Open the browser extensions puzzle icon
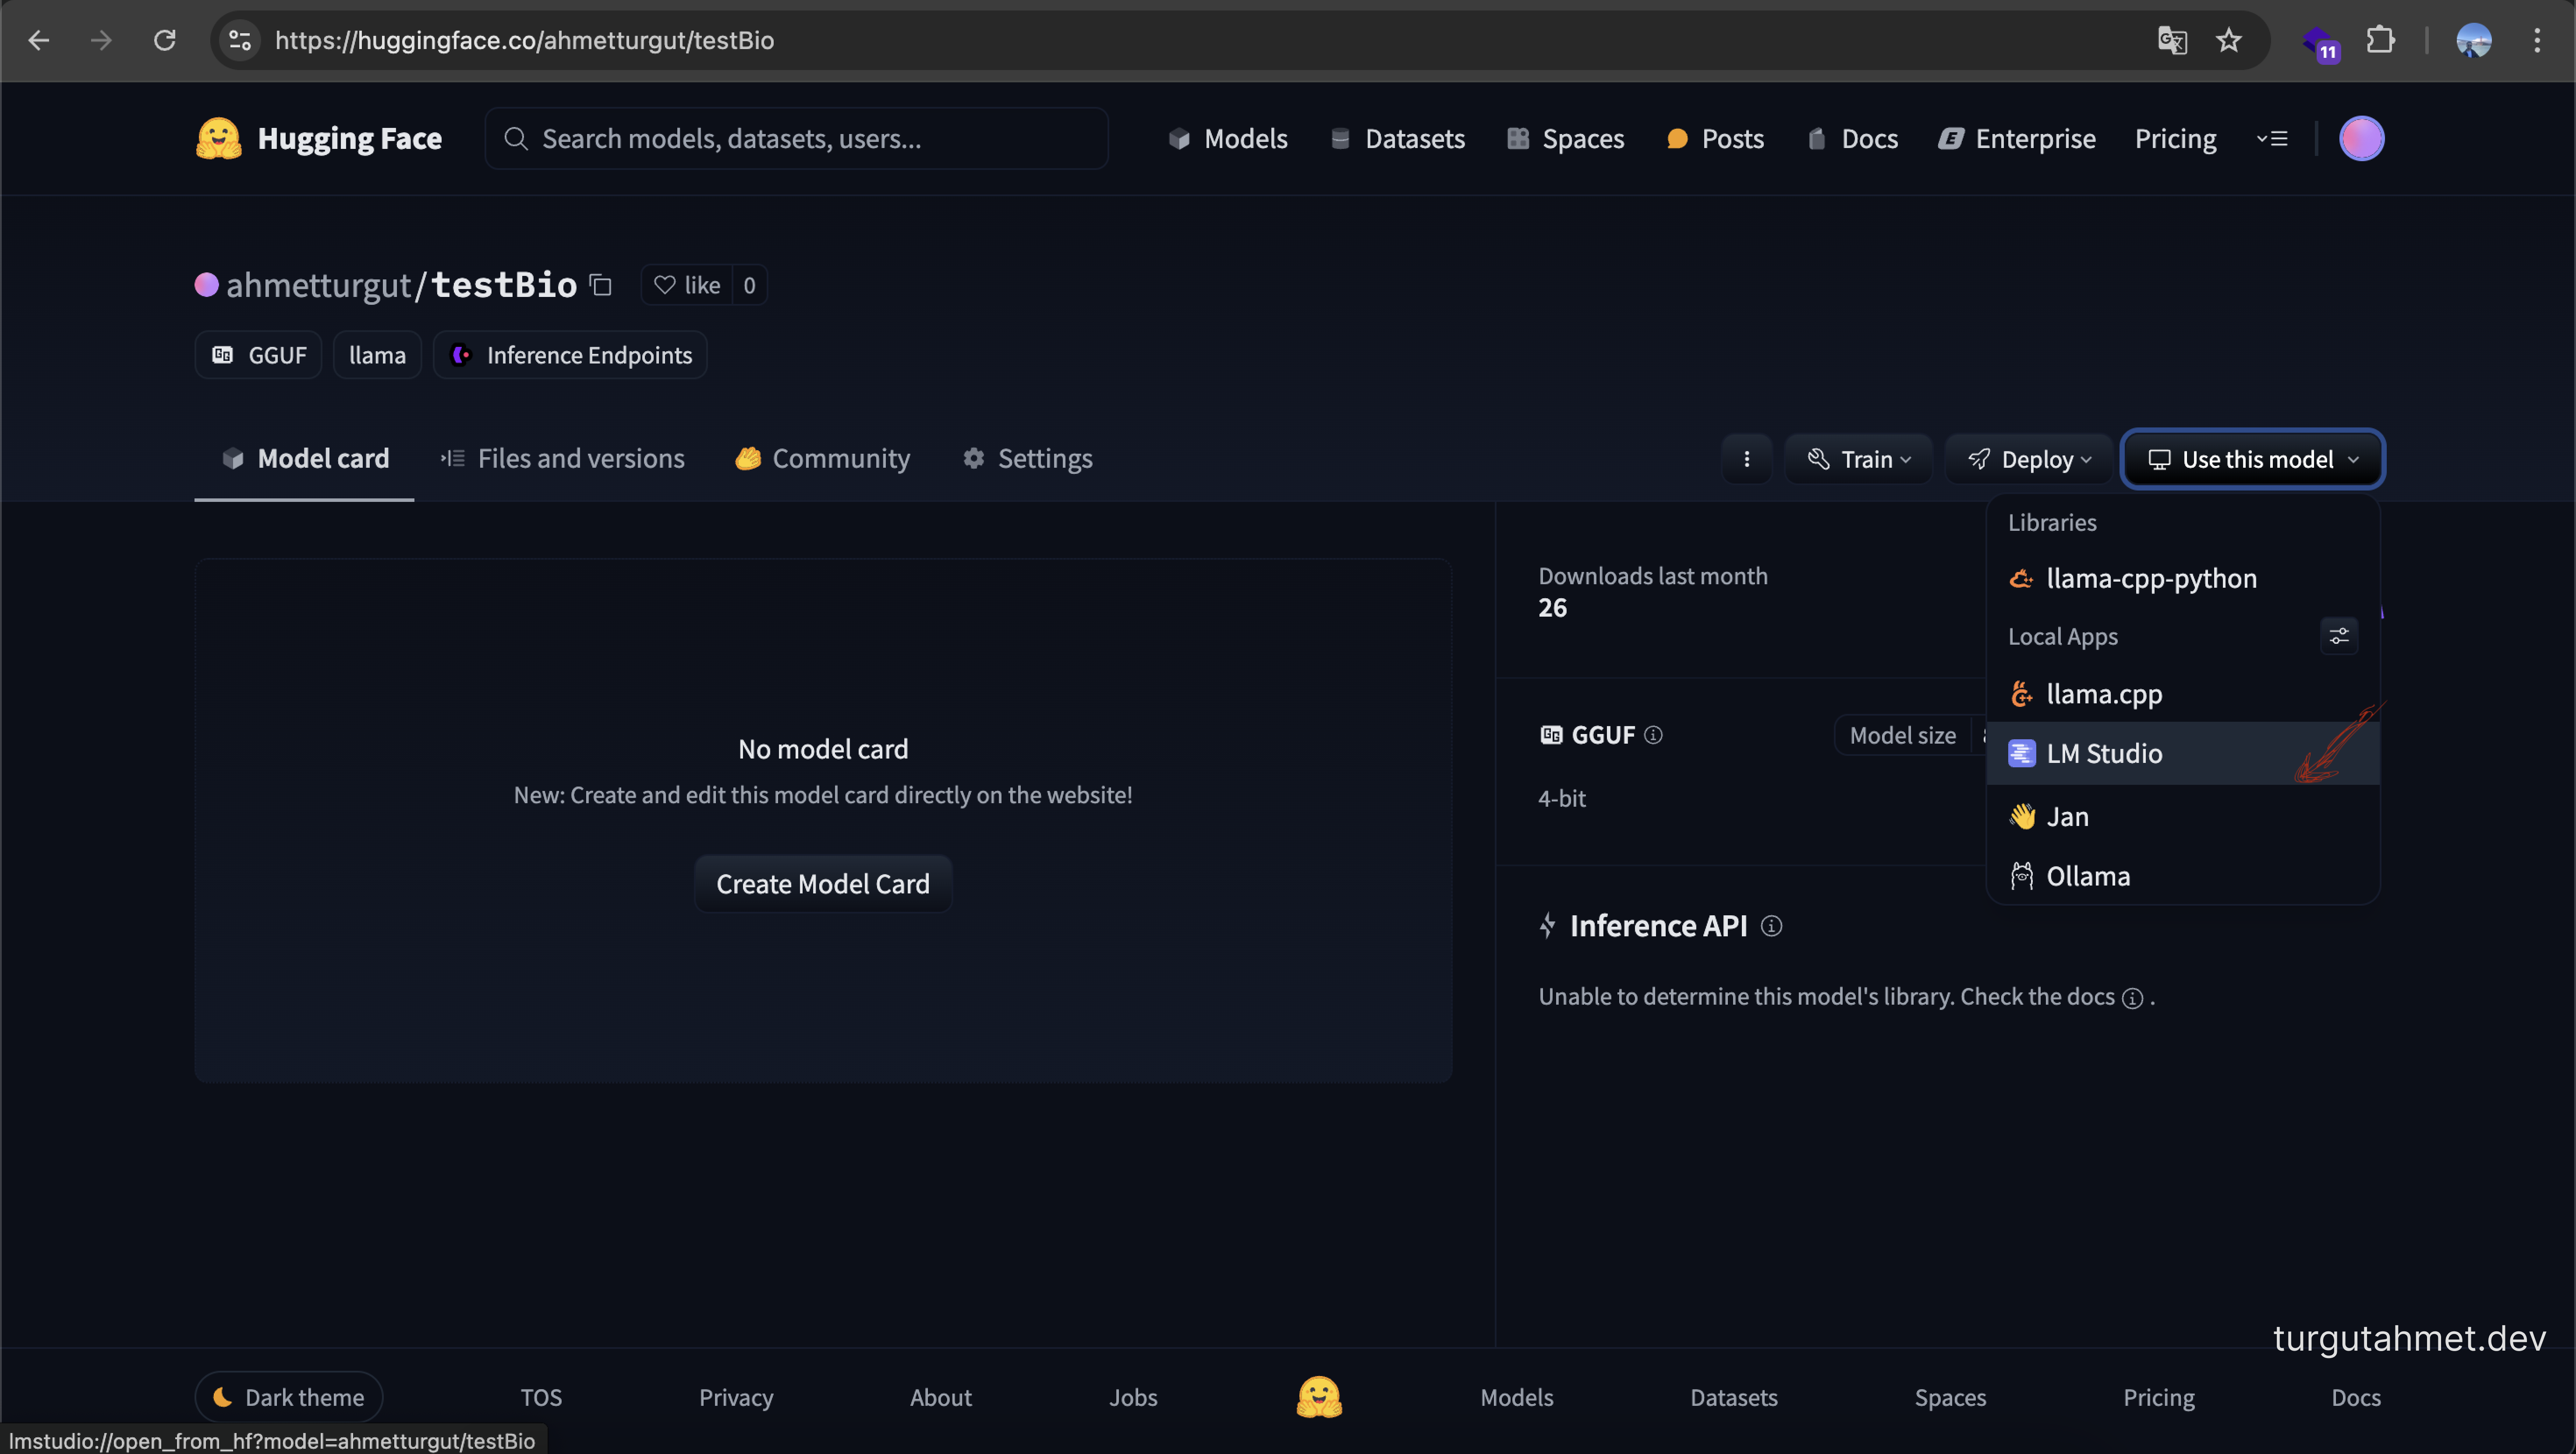Image resolution: width=2576 pixels, height=1454 pixels. (x=2380, y=40)
